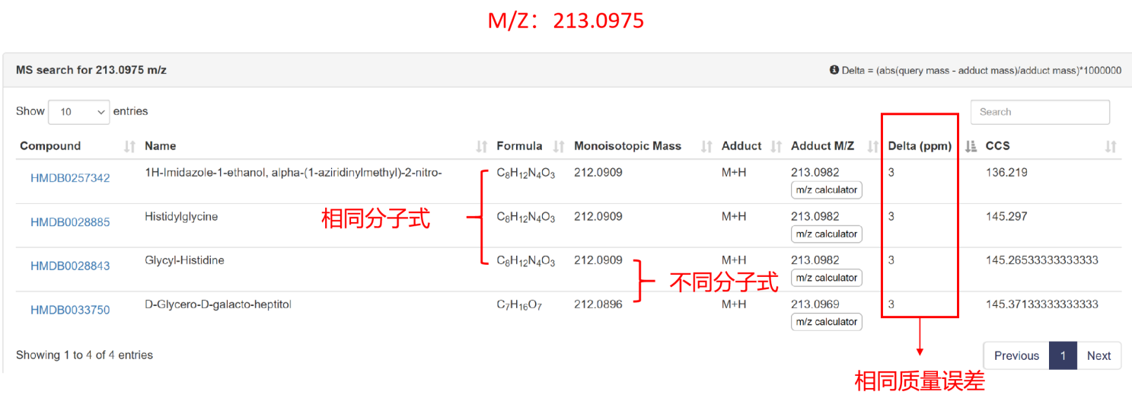The height and width of the screenshot is (398, 1132).
Task: Select page 1 in pagination
Action: click(1063, 355)
